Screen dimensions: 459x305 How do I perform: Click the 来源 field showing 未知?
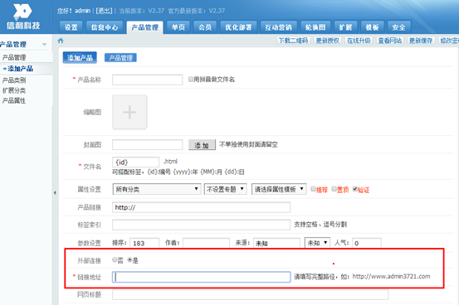(276, 243)
